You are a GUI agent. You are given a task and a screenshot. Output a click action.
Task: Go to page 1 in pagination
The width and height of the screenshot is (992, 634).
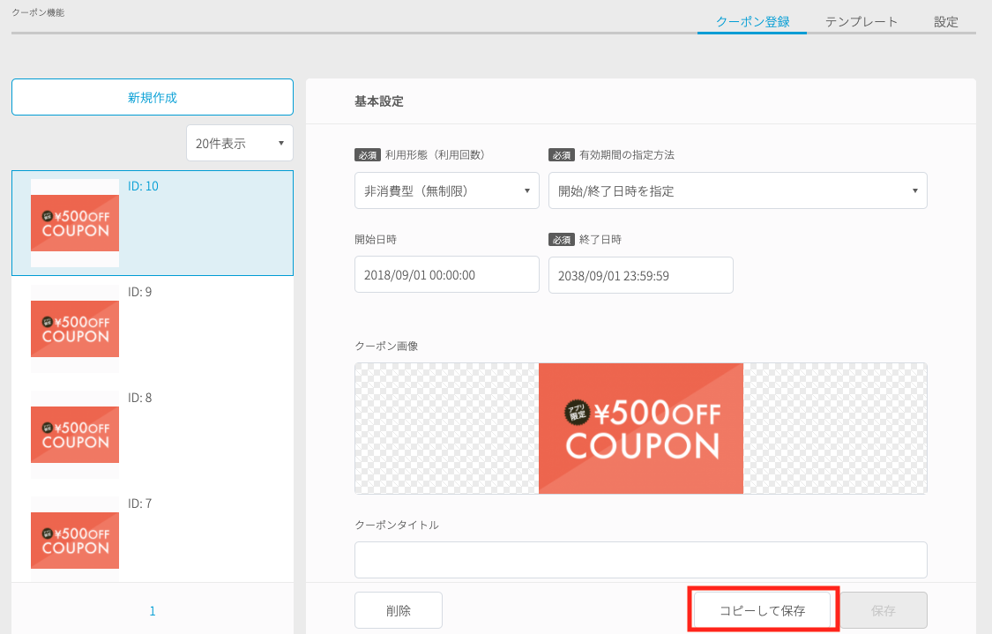[x=152, y=611]
